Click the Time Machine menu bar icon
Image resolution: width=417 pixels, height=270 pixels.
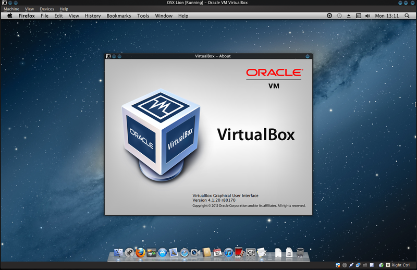click(339, 16)
